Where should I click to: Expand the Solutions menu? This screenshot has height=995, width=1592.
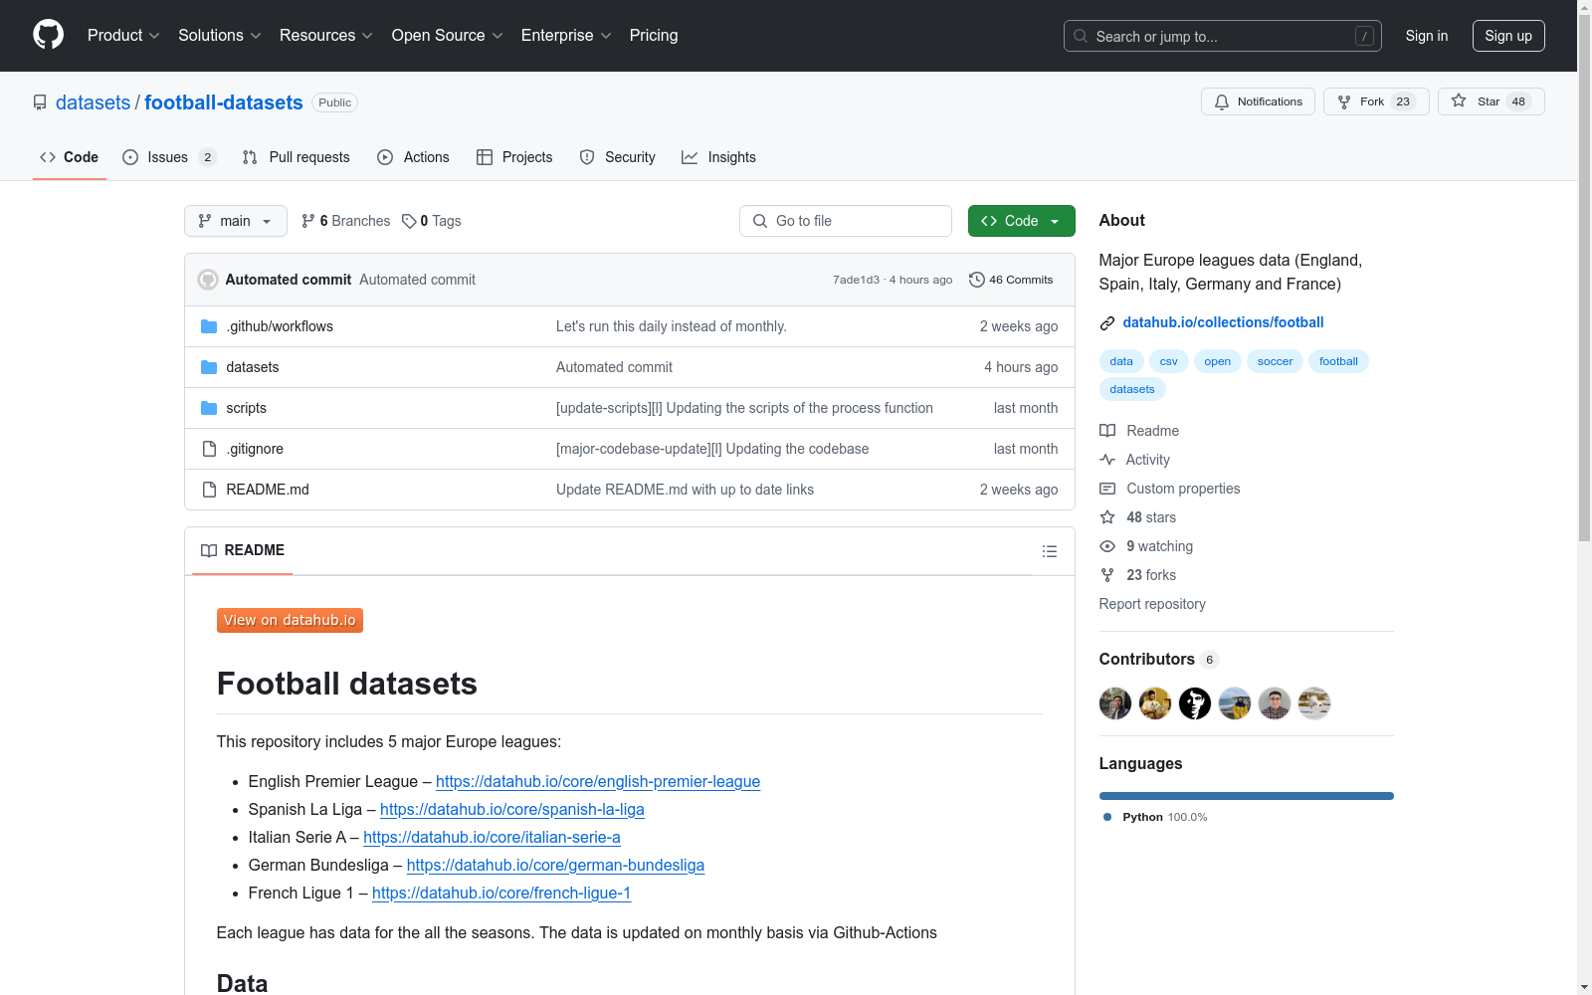click(x=220, y=35)
